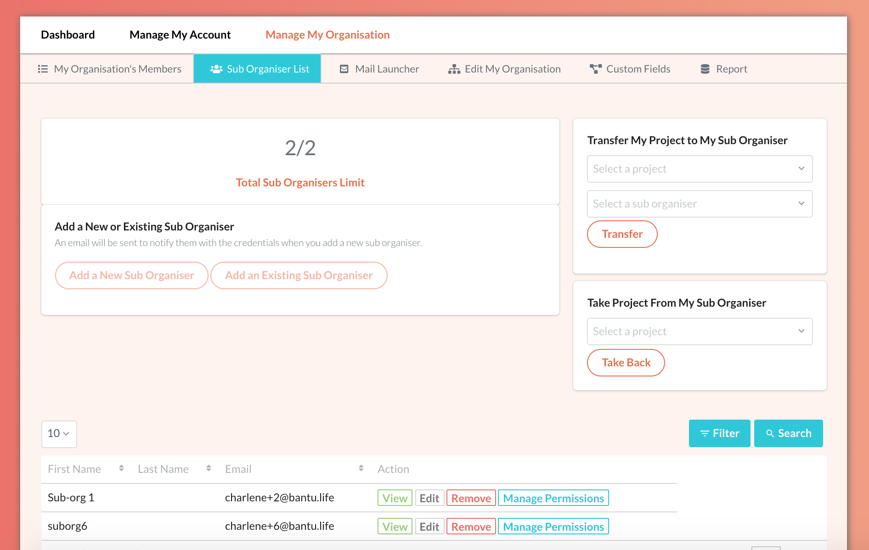Open Manage My Organisation menu
Image resolution: width=869 pixels, height=550 pixels.
pos(327,35)
